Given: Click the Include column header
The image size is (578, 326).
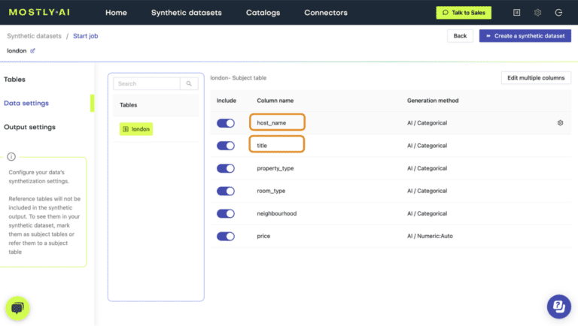Looking at the screenshot, I should (227, 101).
